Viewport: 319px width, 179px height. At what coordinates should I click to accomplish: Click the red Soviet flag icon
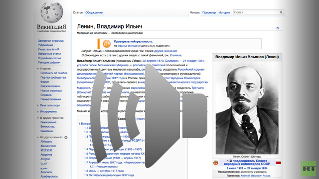point(278,163)
